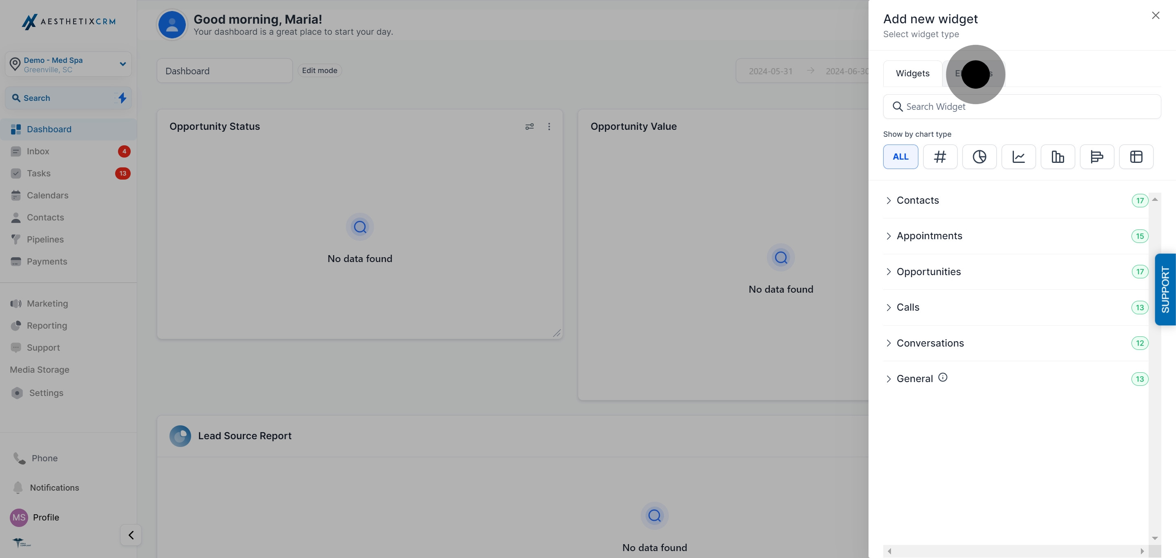1176x558 pixels.
Task: Open Inbox in the sidebar
Action: (x=68, y=151)
